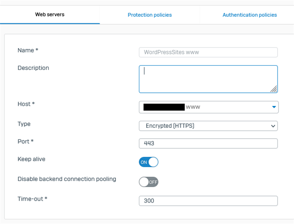
Task: Click the Type dropdown chevron
Action: tap(273, 126)
